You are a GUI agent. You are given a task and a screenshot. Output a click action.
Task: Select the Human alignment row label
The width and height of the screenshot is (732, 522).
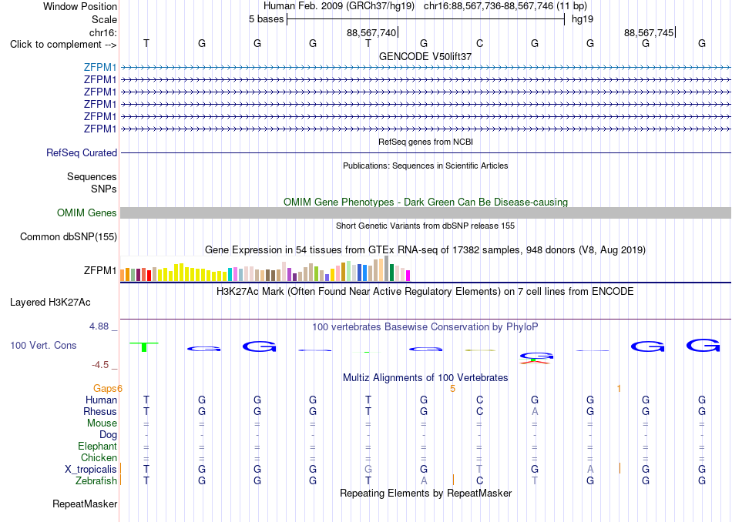pyautogui.click(x=101, y=400)
